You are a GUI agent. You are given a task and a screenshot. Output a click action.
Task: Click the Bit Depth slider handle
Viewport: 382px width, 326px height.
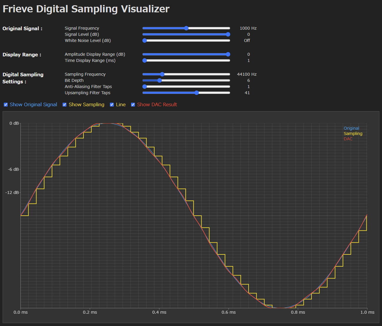(x=160, y=80)
